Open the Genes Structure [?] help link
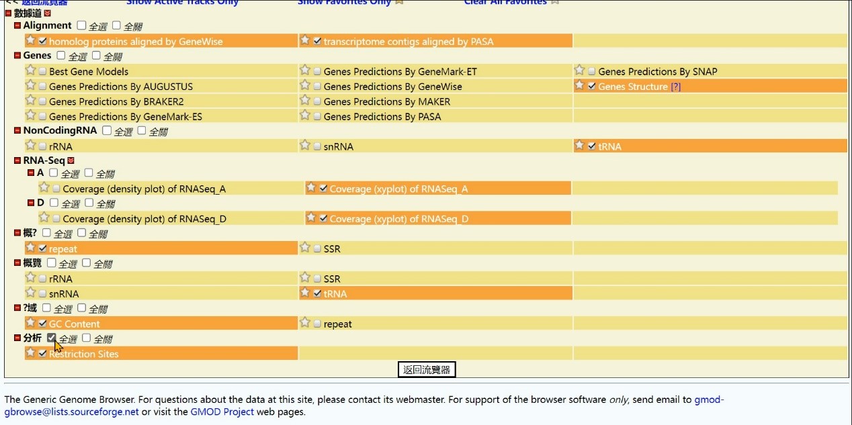The image size is (852, 425). [x=675, y=87]
